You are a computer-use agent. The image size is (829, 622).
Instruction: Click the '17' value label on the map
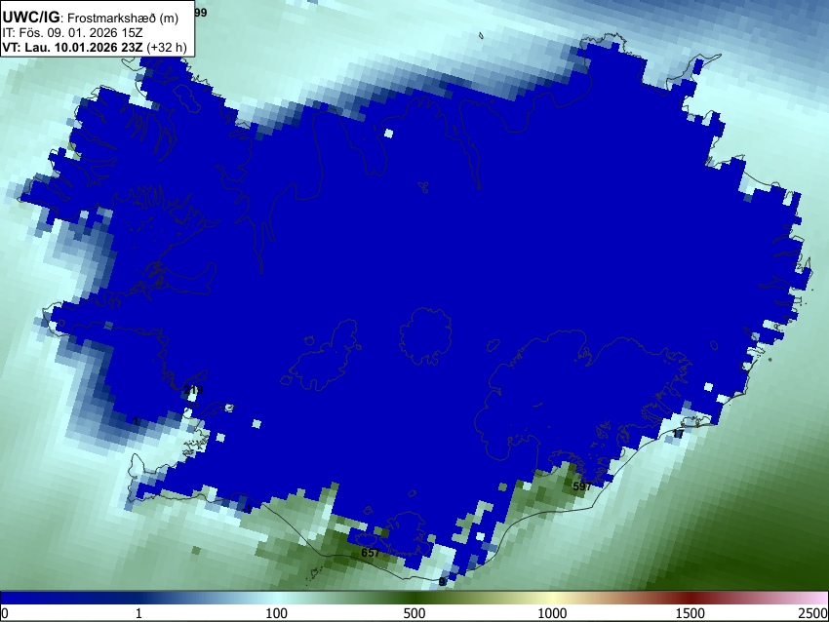pos(678,434)
